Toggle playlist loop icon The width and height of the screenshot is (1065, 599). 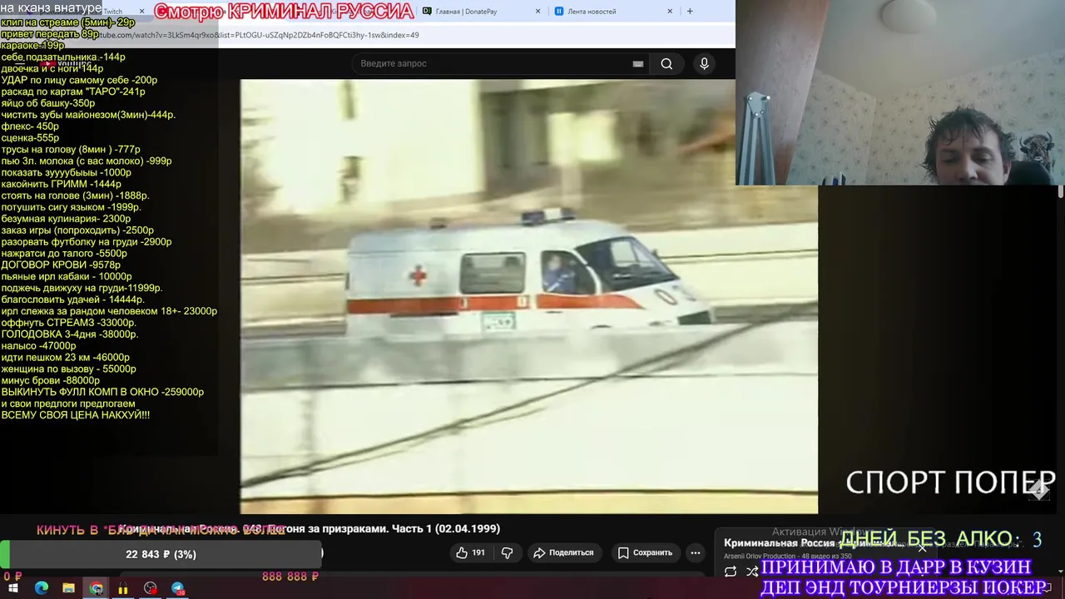coord(731,572)
